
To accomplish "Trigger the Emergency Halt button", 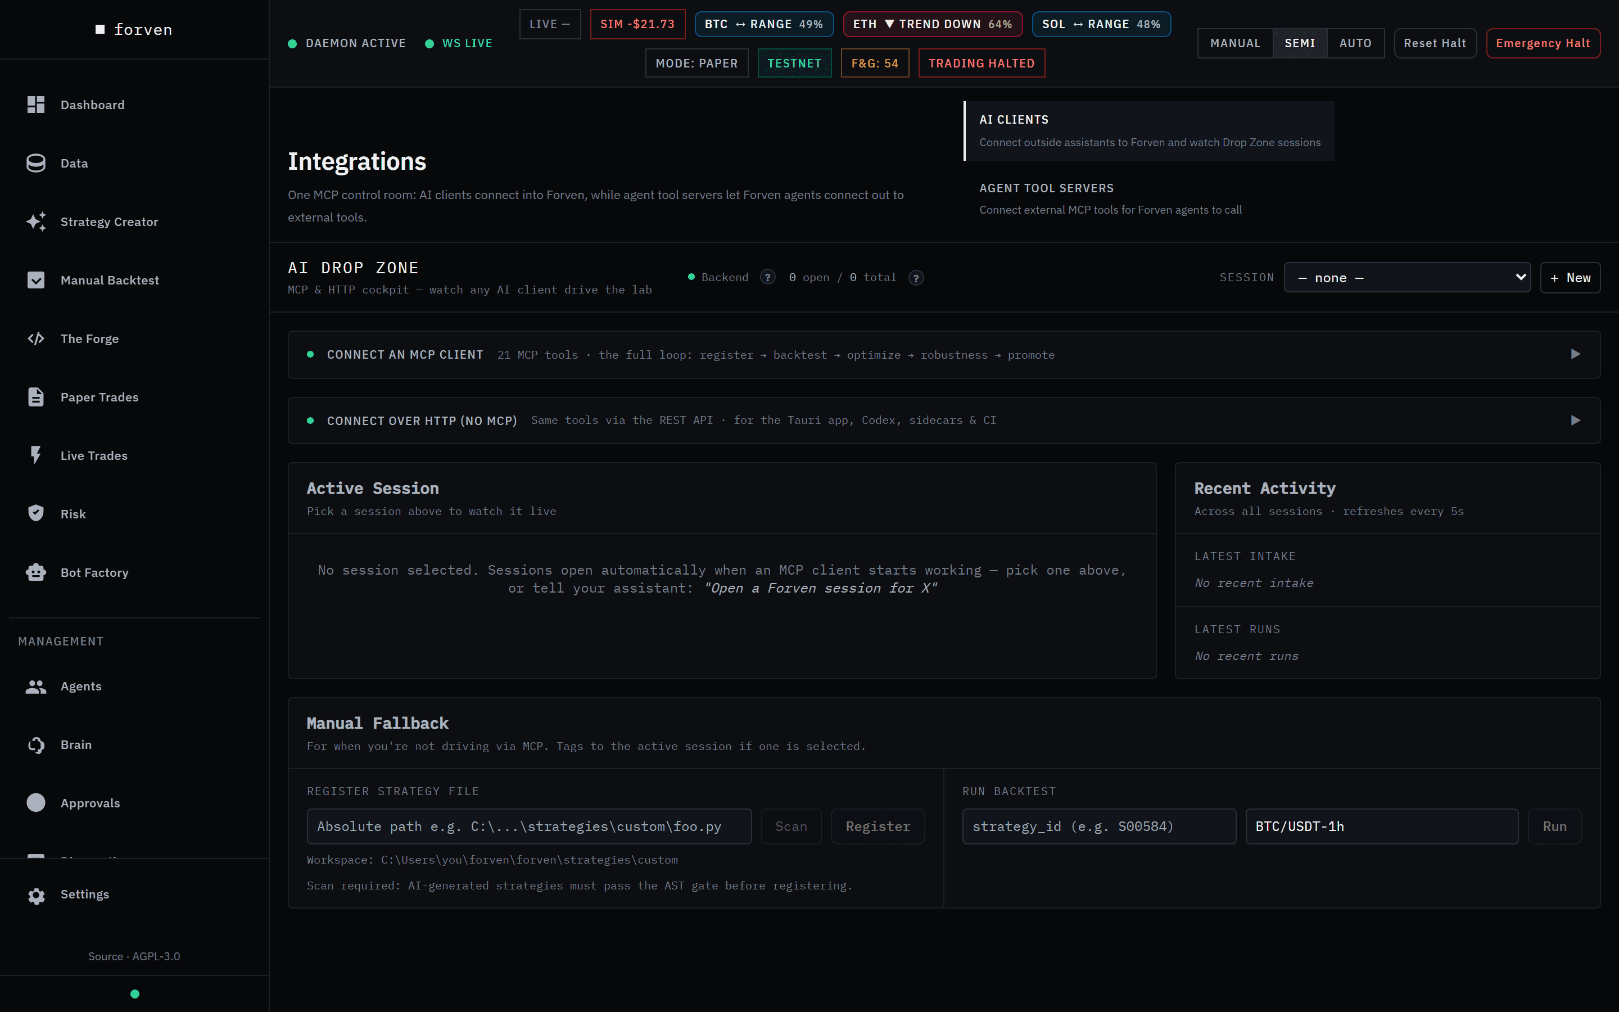I will 1543,43.
